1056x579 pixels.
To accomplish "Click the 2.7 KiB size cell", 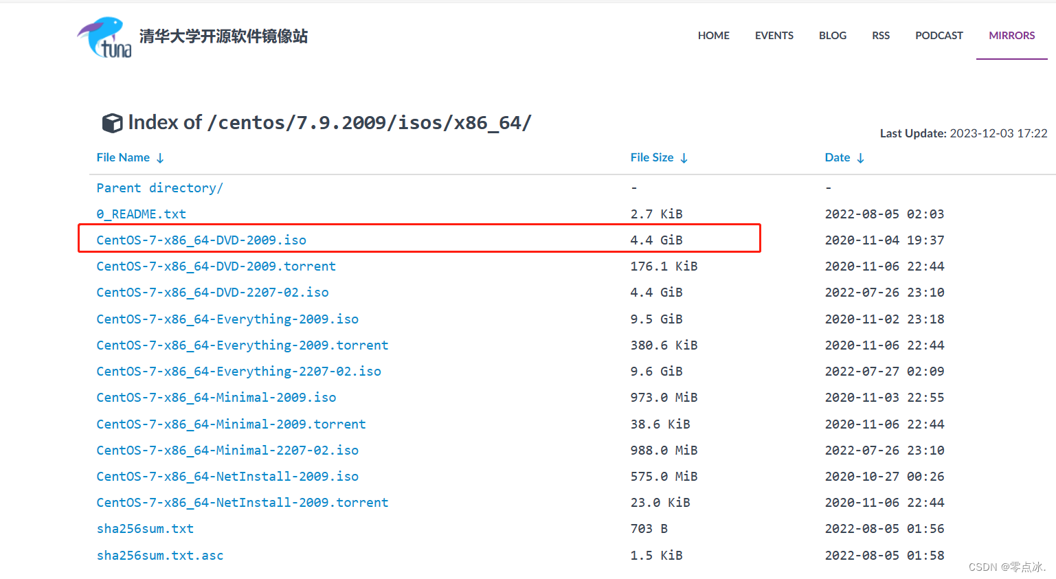I will (x=657, y=214).
